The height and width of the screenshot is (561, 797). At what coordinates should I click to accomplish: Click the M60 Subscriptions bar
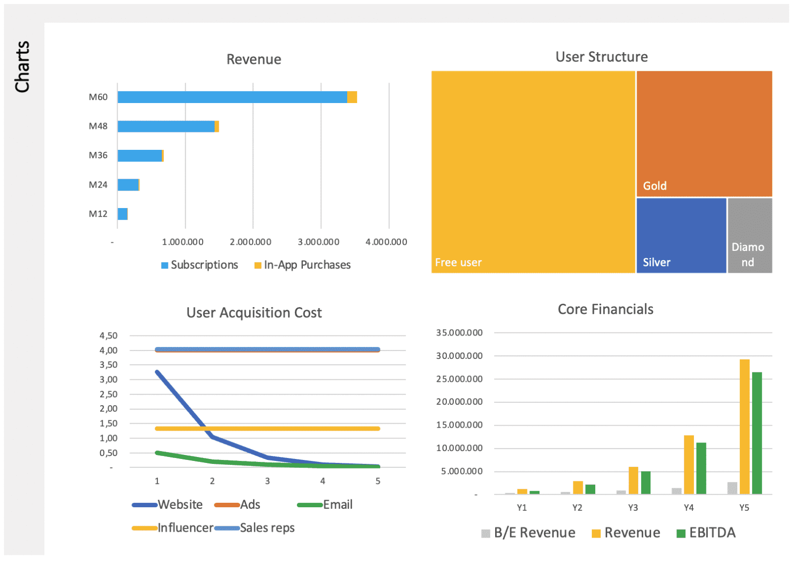pyautogui.click(x=232, y=97)
